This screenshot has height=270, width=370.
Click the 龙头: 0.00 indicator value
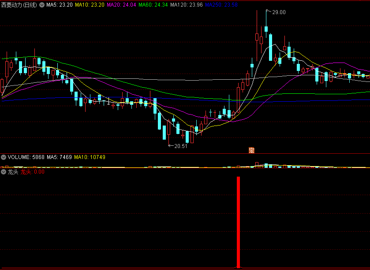point(32,172)
